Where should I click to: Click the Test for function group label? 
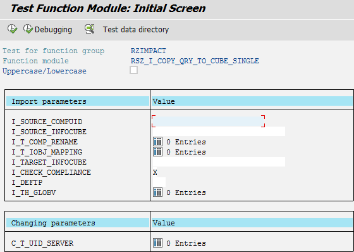(x=54, y=51)
